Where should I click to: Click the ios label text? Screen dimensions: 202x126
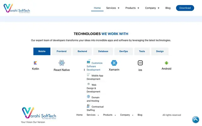point(140,70)
